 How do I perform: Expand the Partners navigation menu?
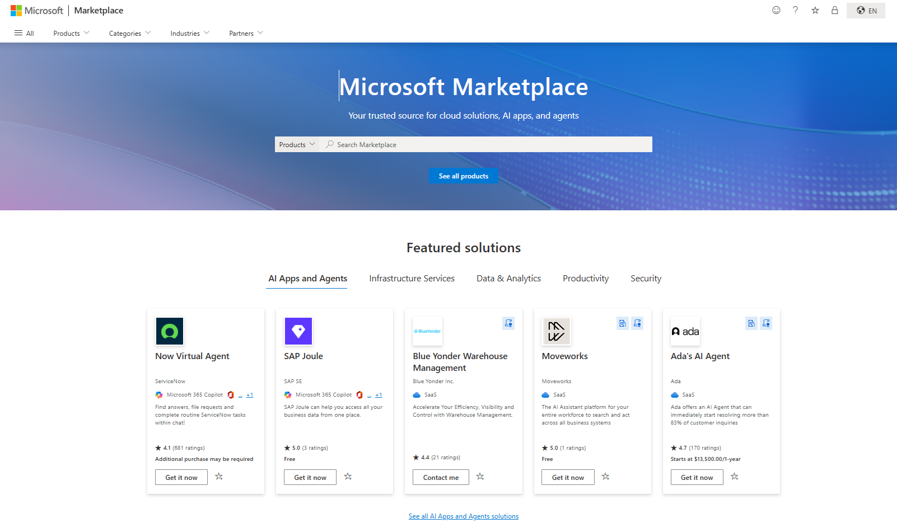click(246, 33)
